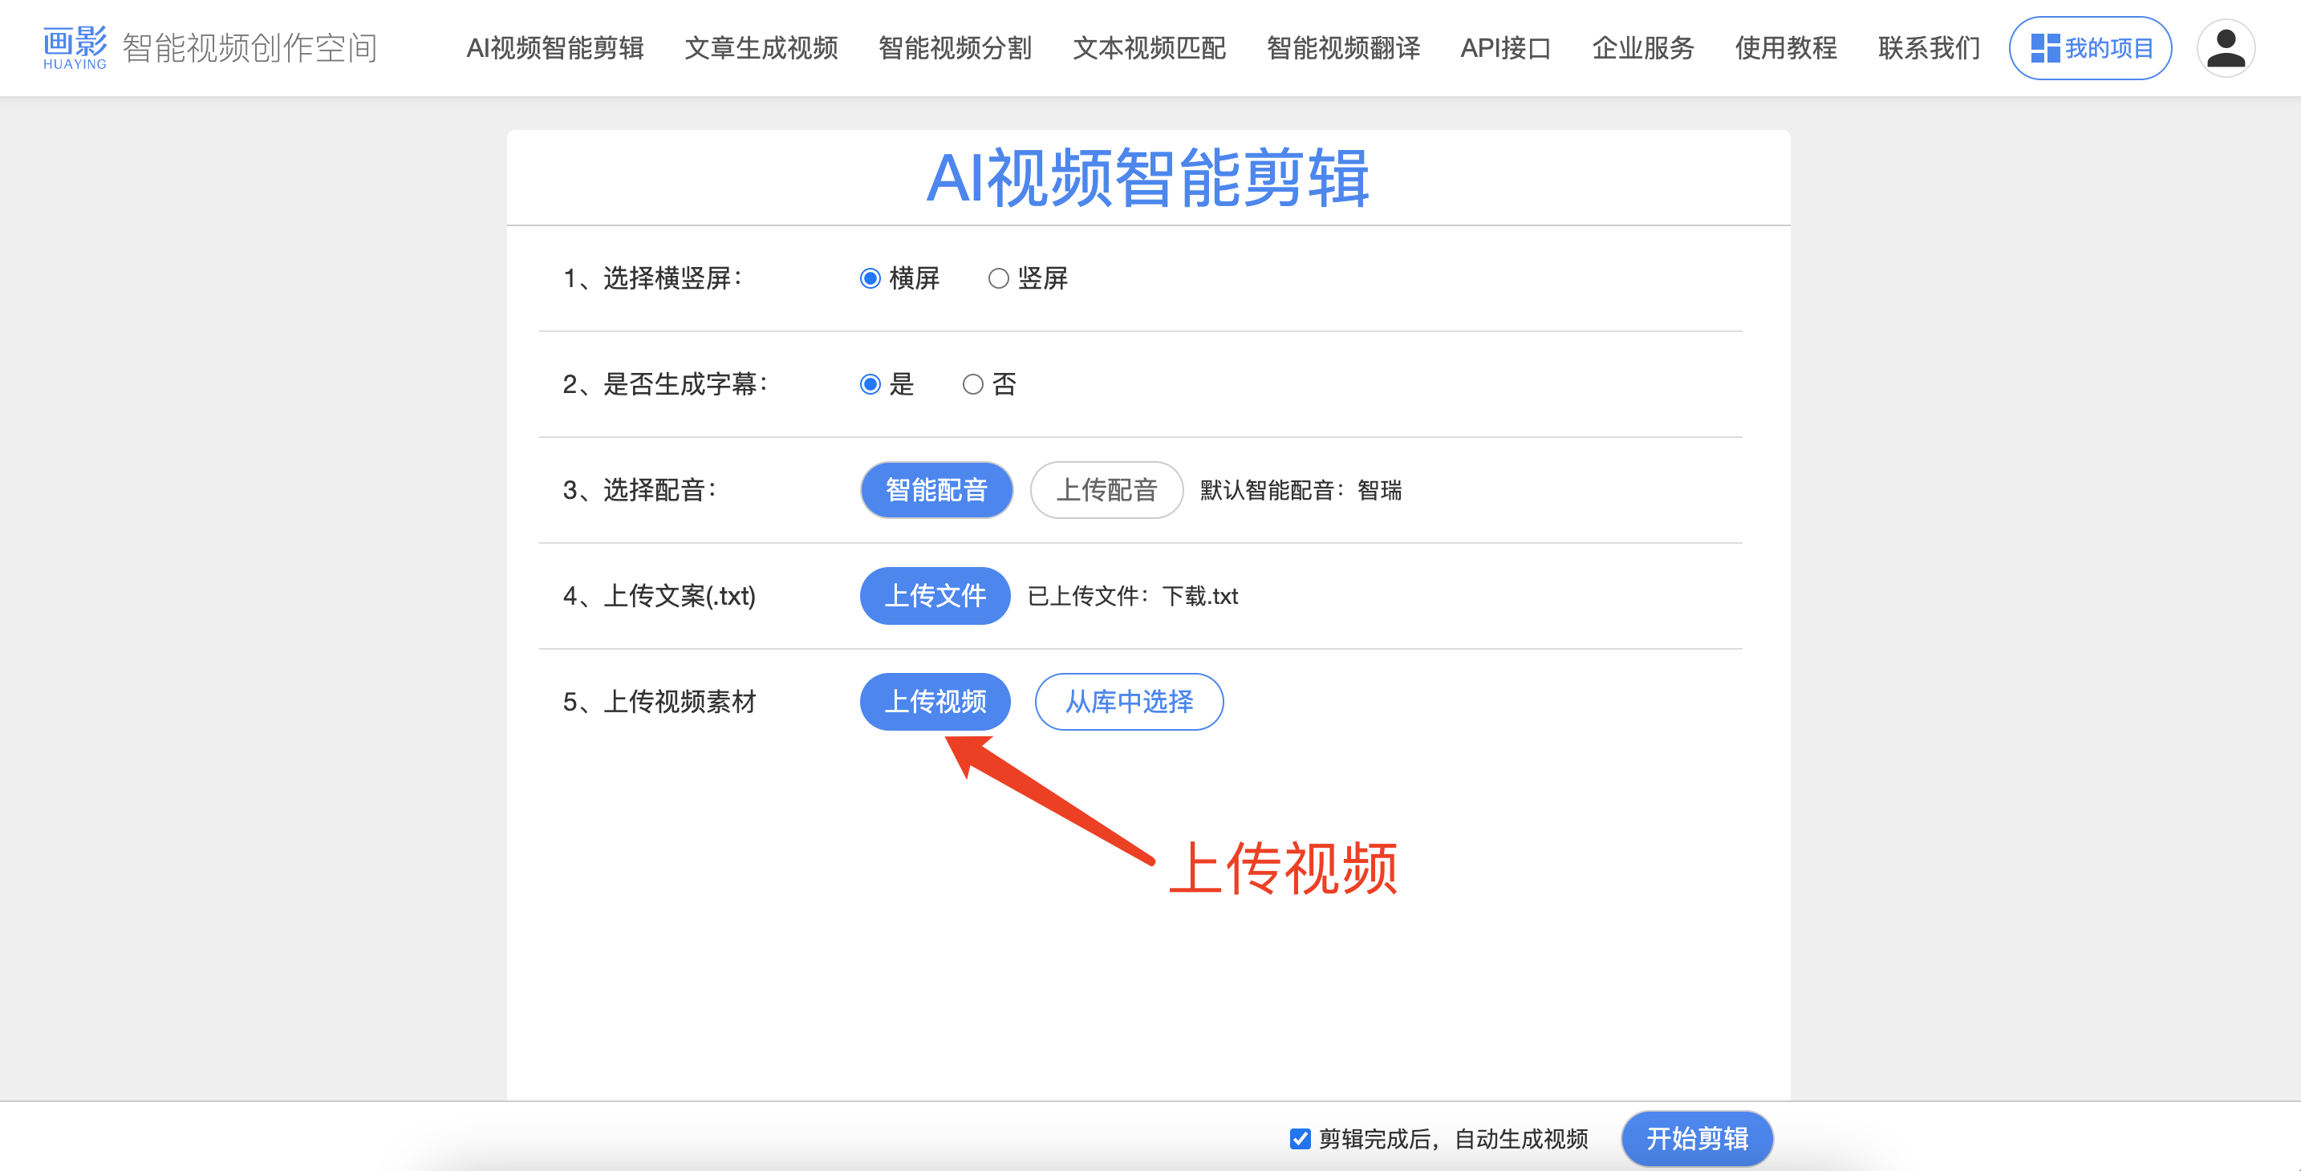This screenshot has height=1171, width=2301.
Task: Click the 1、选择横竖屏 label
Action: [x=652, y=278]
